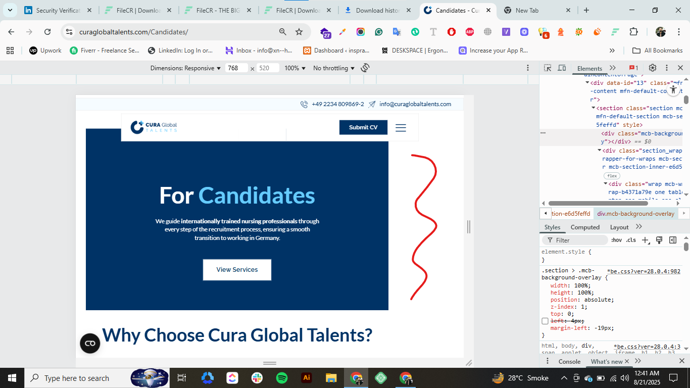Click the View Services button
The width and height of the screenshot is (690, 388).
pyautogui.click(x=237, y=270)
